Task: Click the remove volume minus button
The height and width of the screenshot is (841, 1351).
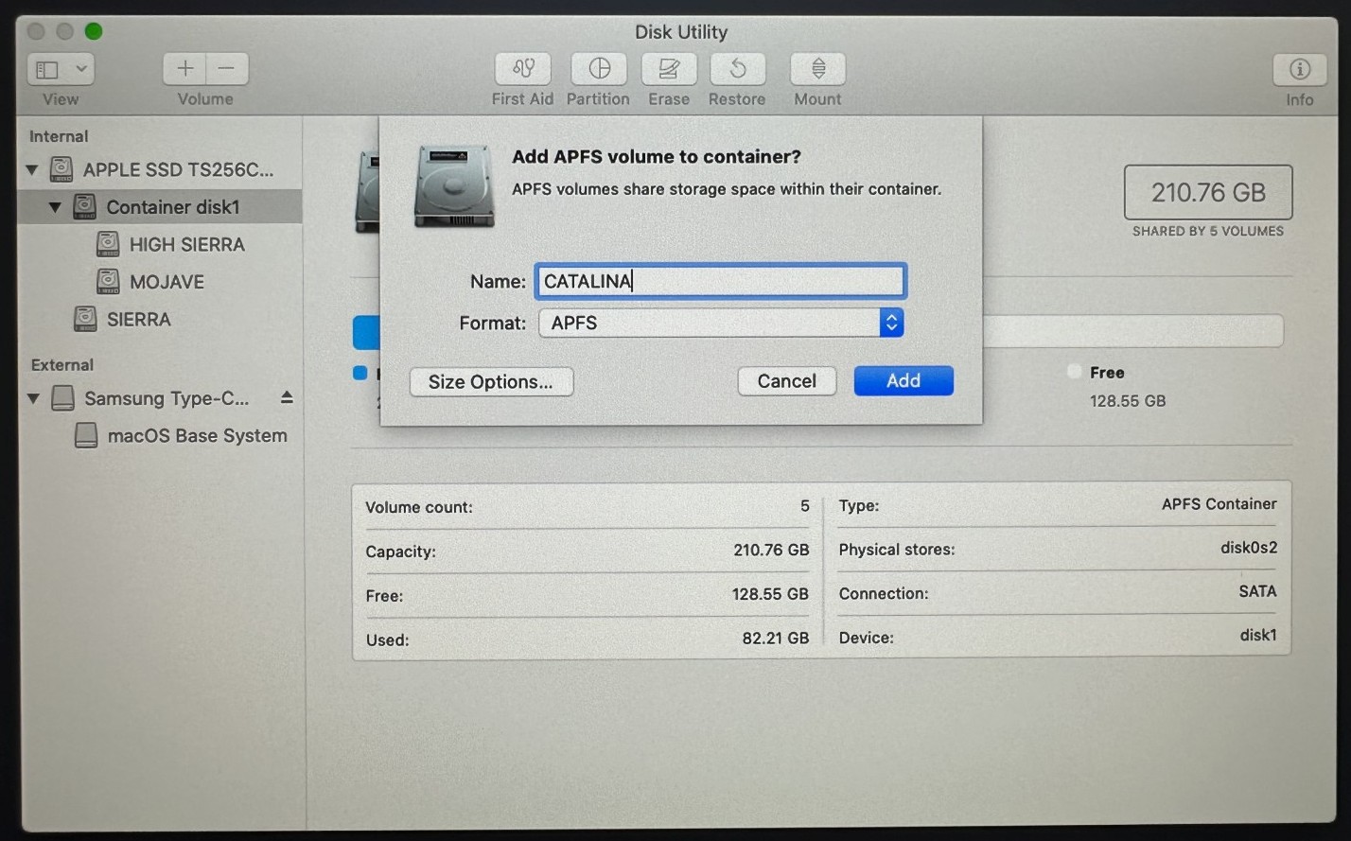Action: pos(227,68)
